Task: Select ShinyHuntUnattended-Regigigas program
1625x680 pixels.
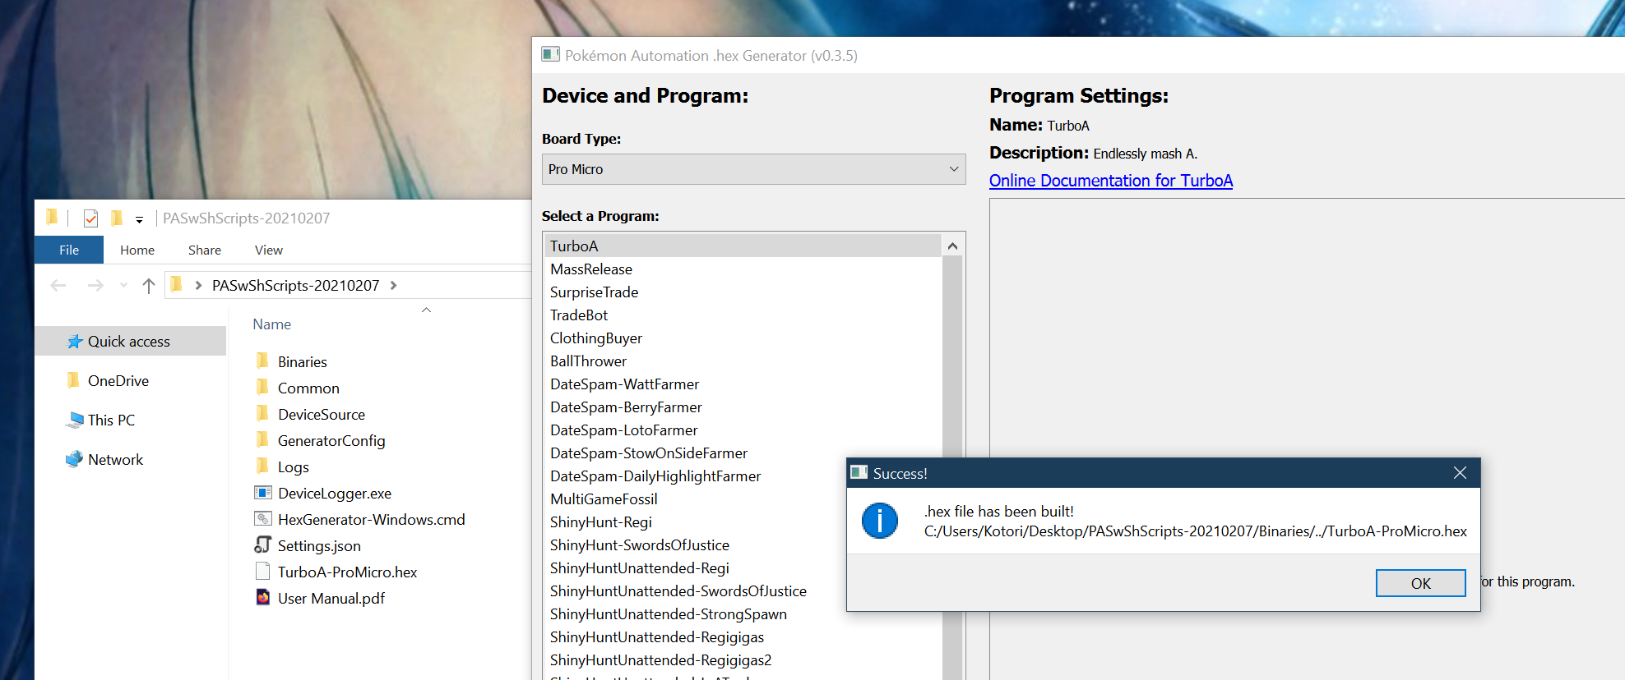Action: [743, 637]
